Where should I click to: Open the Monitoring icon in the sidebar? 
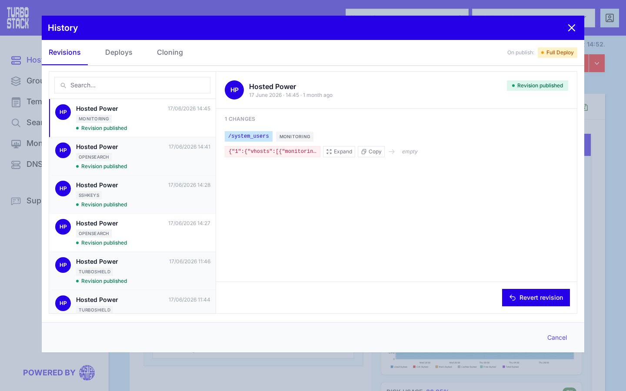[x=16, y=144]
